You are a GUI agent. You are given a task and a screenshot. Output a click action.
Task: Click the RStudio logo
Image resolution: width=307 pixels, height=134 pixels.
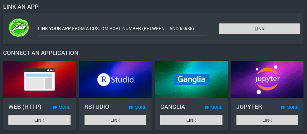point(116,79)
